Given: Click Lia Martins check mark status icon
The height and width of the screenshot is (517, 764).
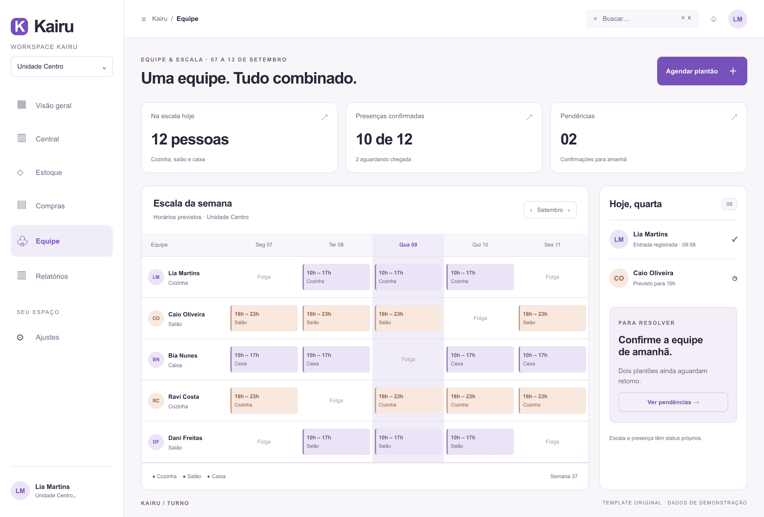Looking at the screenshot, I should 734,239.
